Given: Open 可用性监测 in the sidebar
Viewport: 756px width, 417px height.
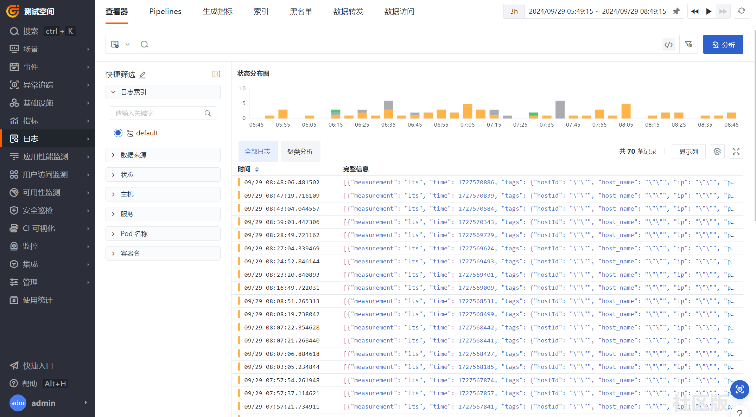Looking at the screenshot, I should 47,192.
